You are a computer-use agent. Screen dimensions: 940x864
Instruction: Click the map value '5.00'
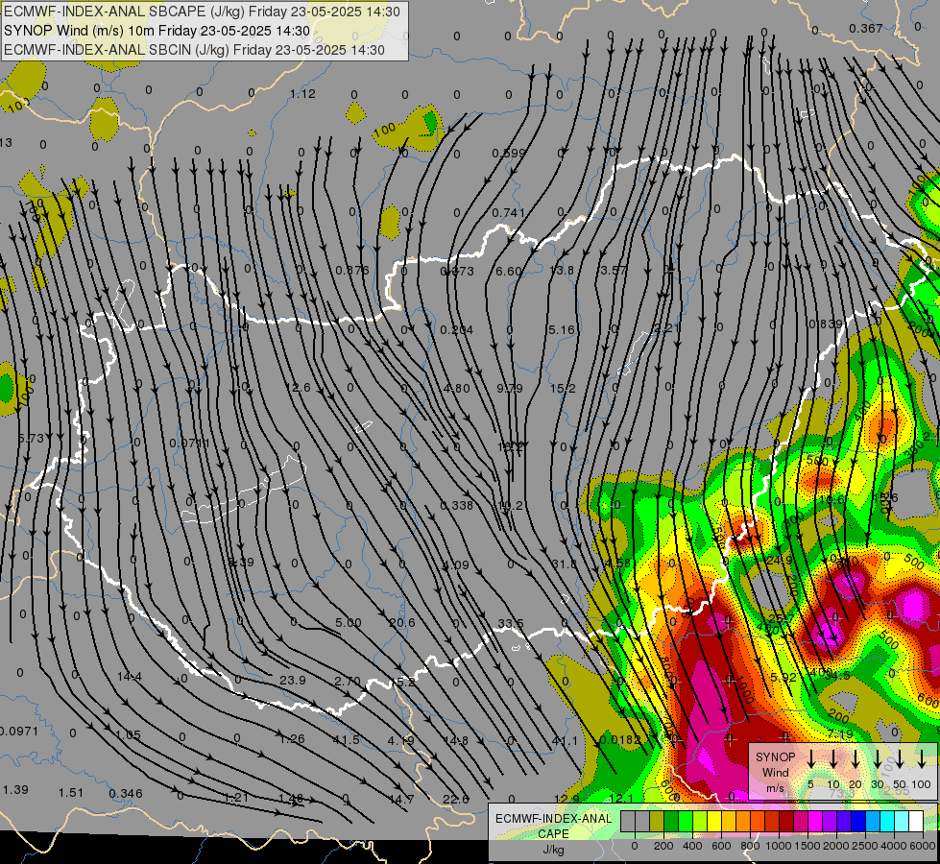coord(348,622)
